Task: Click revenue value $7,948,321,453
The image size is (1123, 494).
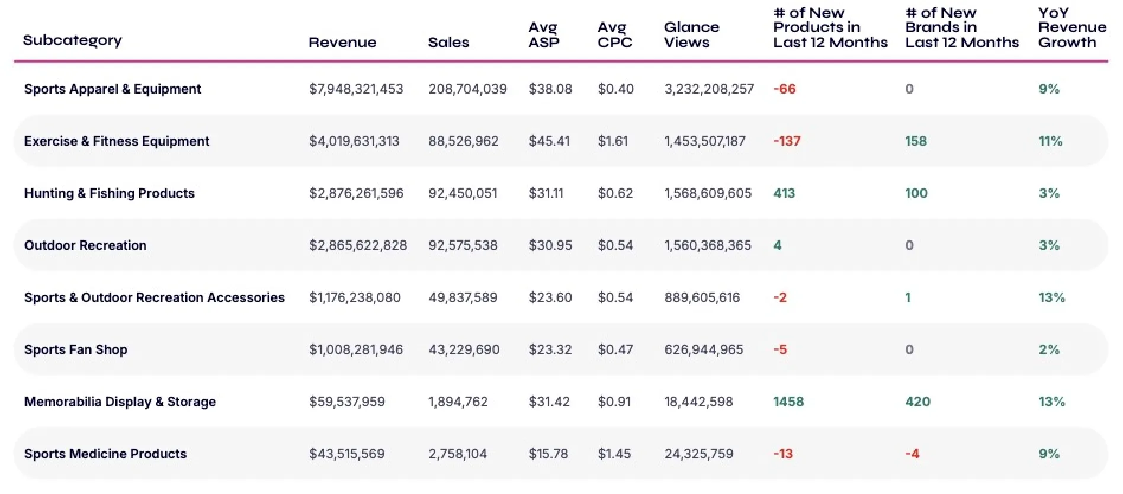Action: point(356,89)
